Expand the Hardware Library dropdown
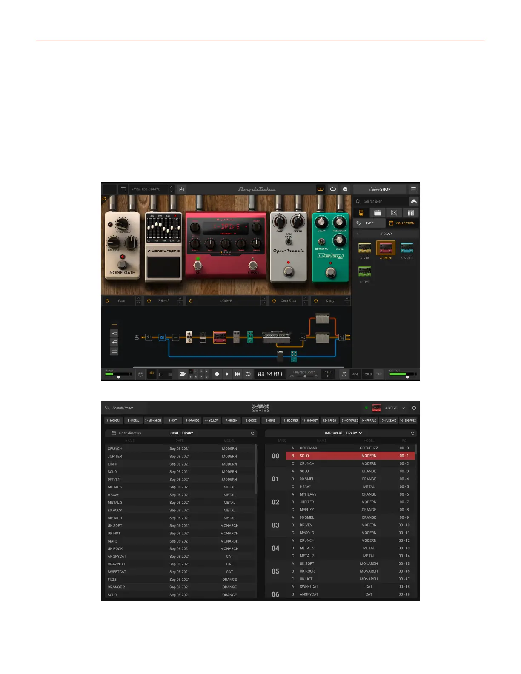521x674 pixels. [x=361, y=433]
